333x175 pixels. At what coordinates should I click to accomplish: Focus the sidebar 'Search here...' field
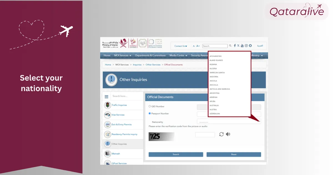click(x=127, y=96)
